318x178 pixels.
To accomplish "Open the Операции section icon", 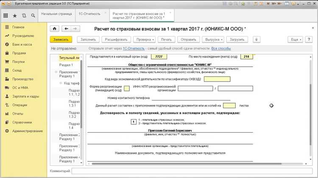I will [7, 105].
